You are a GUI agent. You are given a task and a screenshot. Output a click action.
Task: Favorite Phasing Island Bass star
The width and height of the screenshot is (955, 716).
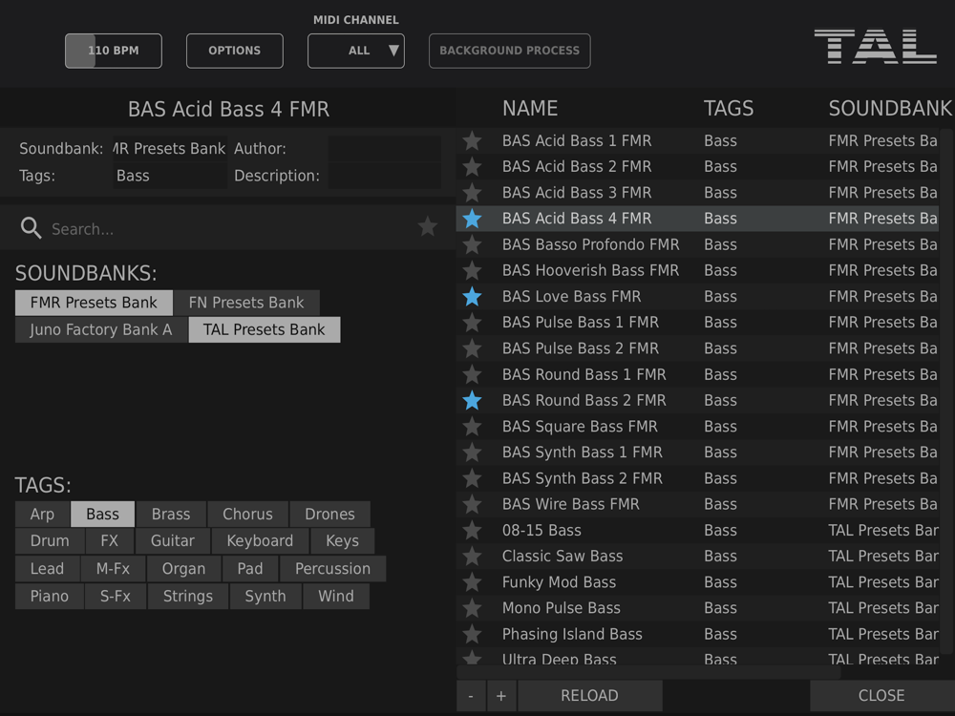[x=472, y=634]
